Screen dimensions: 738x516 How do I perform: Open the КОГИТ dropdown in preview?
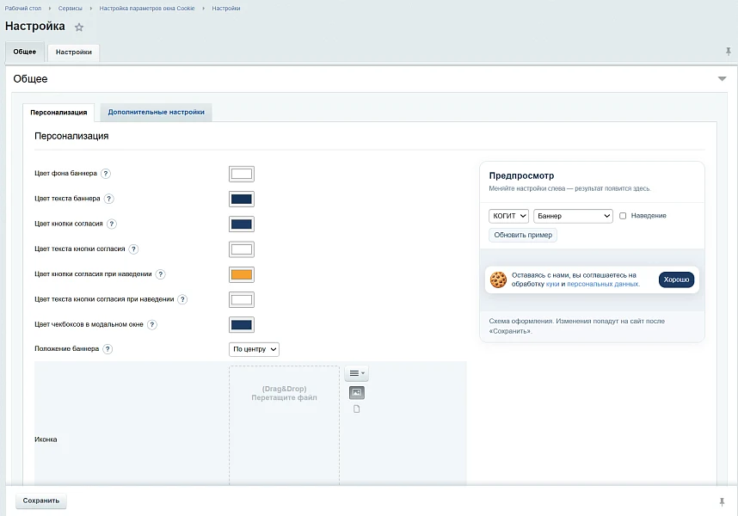click(509, 216)
